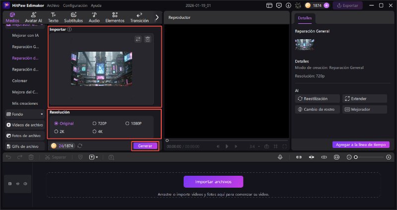
Task: Click the Reestilización AI button
Action: [x=317, y=99]
